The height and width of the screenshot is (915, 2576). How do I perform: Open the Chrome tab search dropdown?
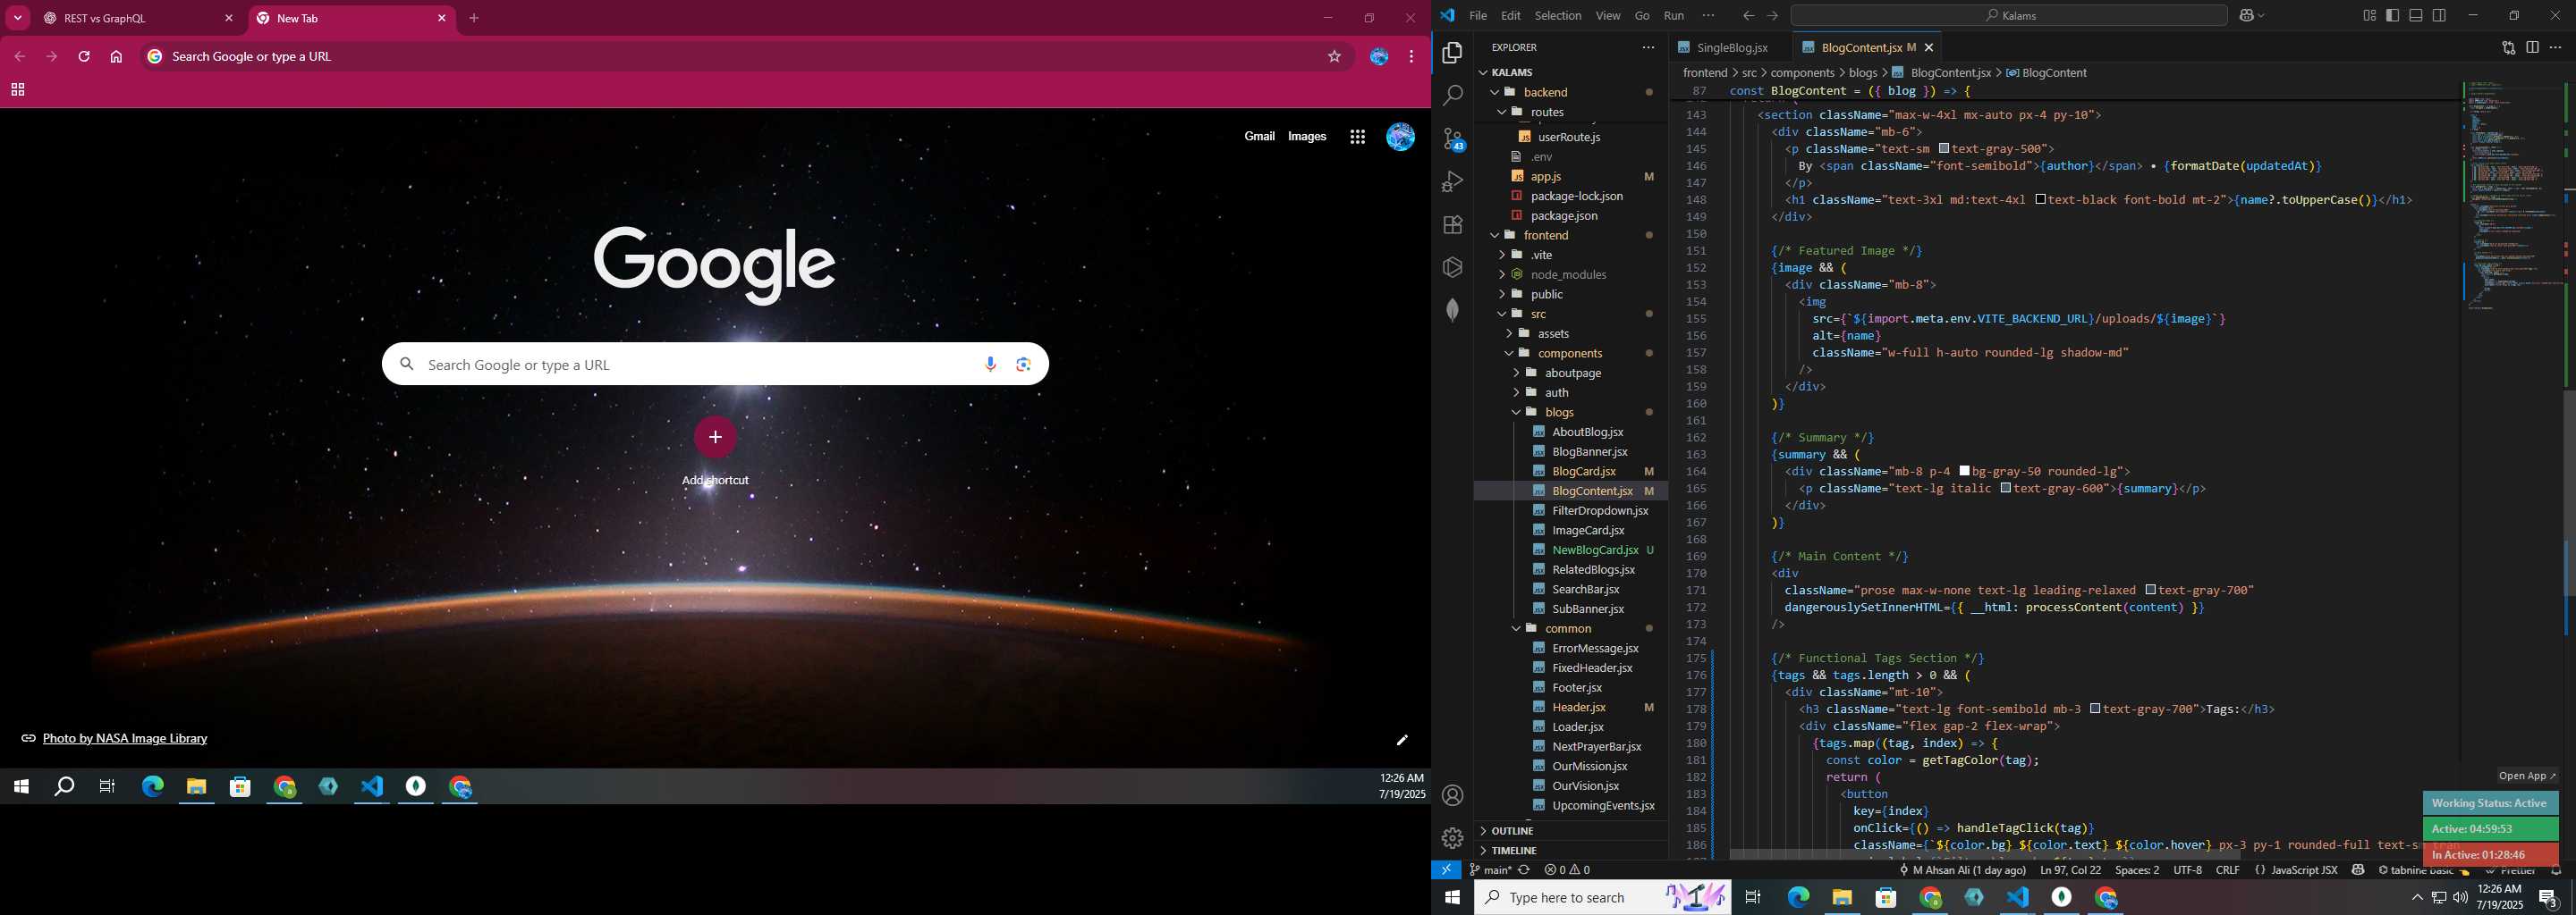pyautogui.click(x=18, y=18)
